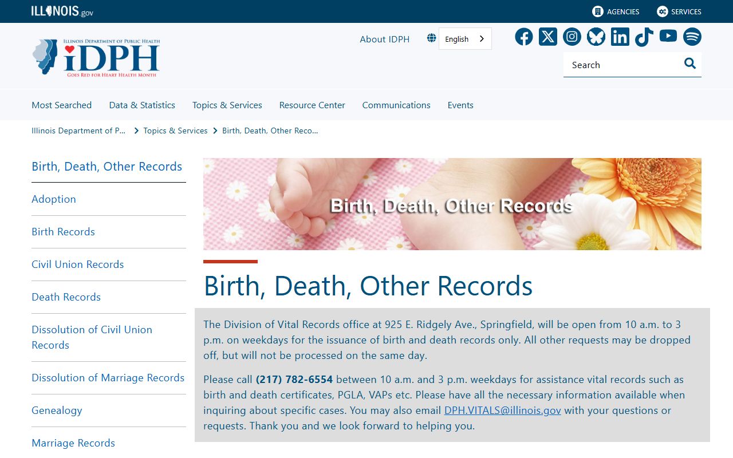Click the globe language icon
Screen dimensions: 733x458
click(x=431, y=38)
